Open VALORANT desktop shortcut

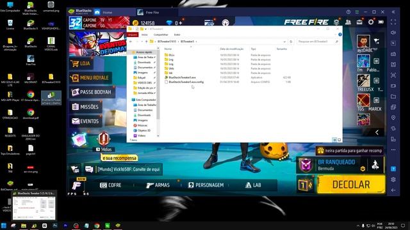(x=31, y=78)
